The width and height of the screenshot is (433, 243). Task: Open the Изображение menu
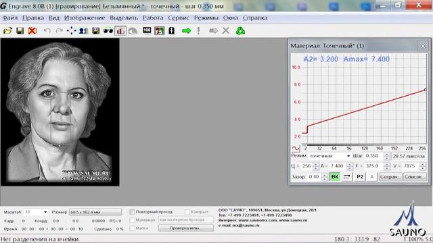point(85,18)
